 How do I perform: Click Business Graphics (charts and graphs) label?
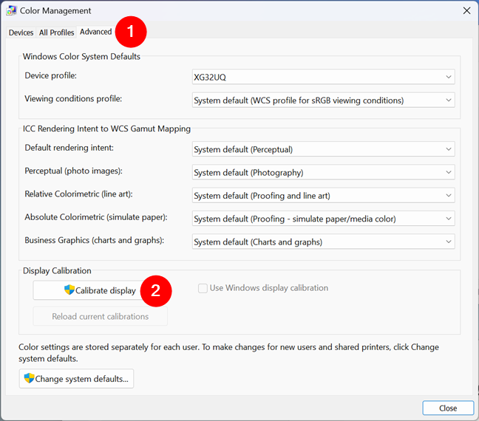95,241
